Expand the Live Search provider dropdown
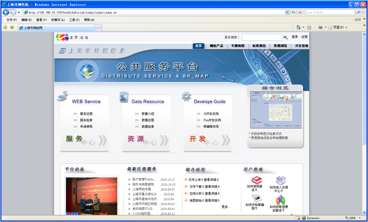The image size is (368, 222). (x=364, y=12)
